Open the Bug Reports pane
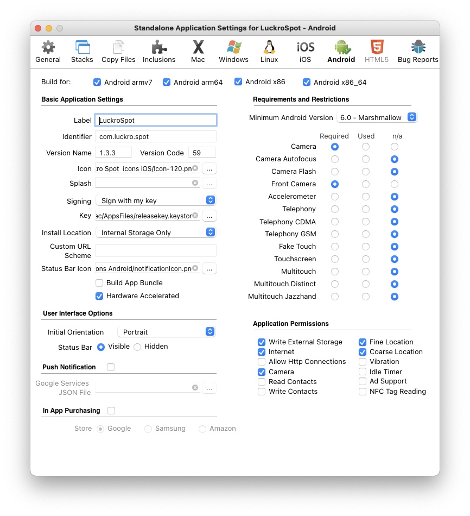 [417, 52]
